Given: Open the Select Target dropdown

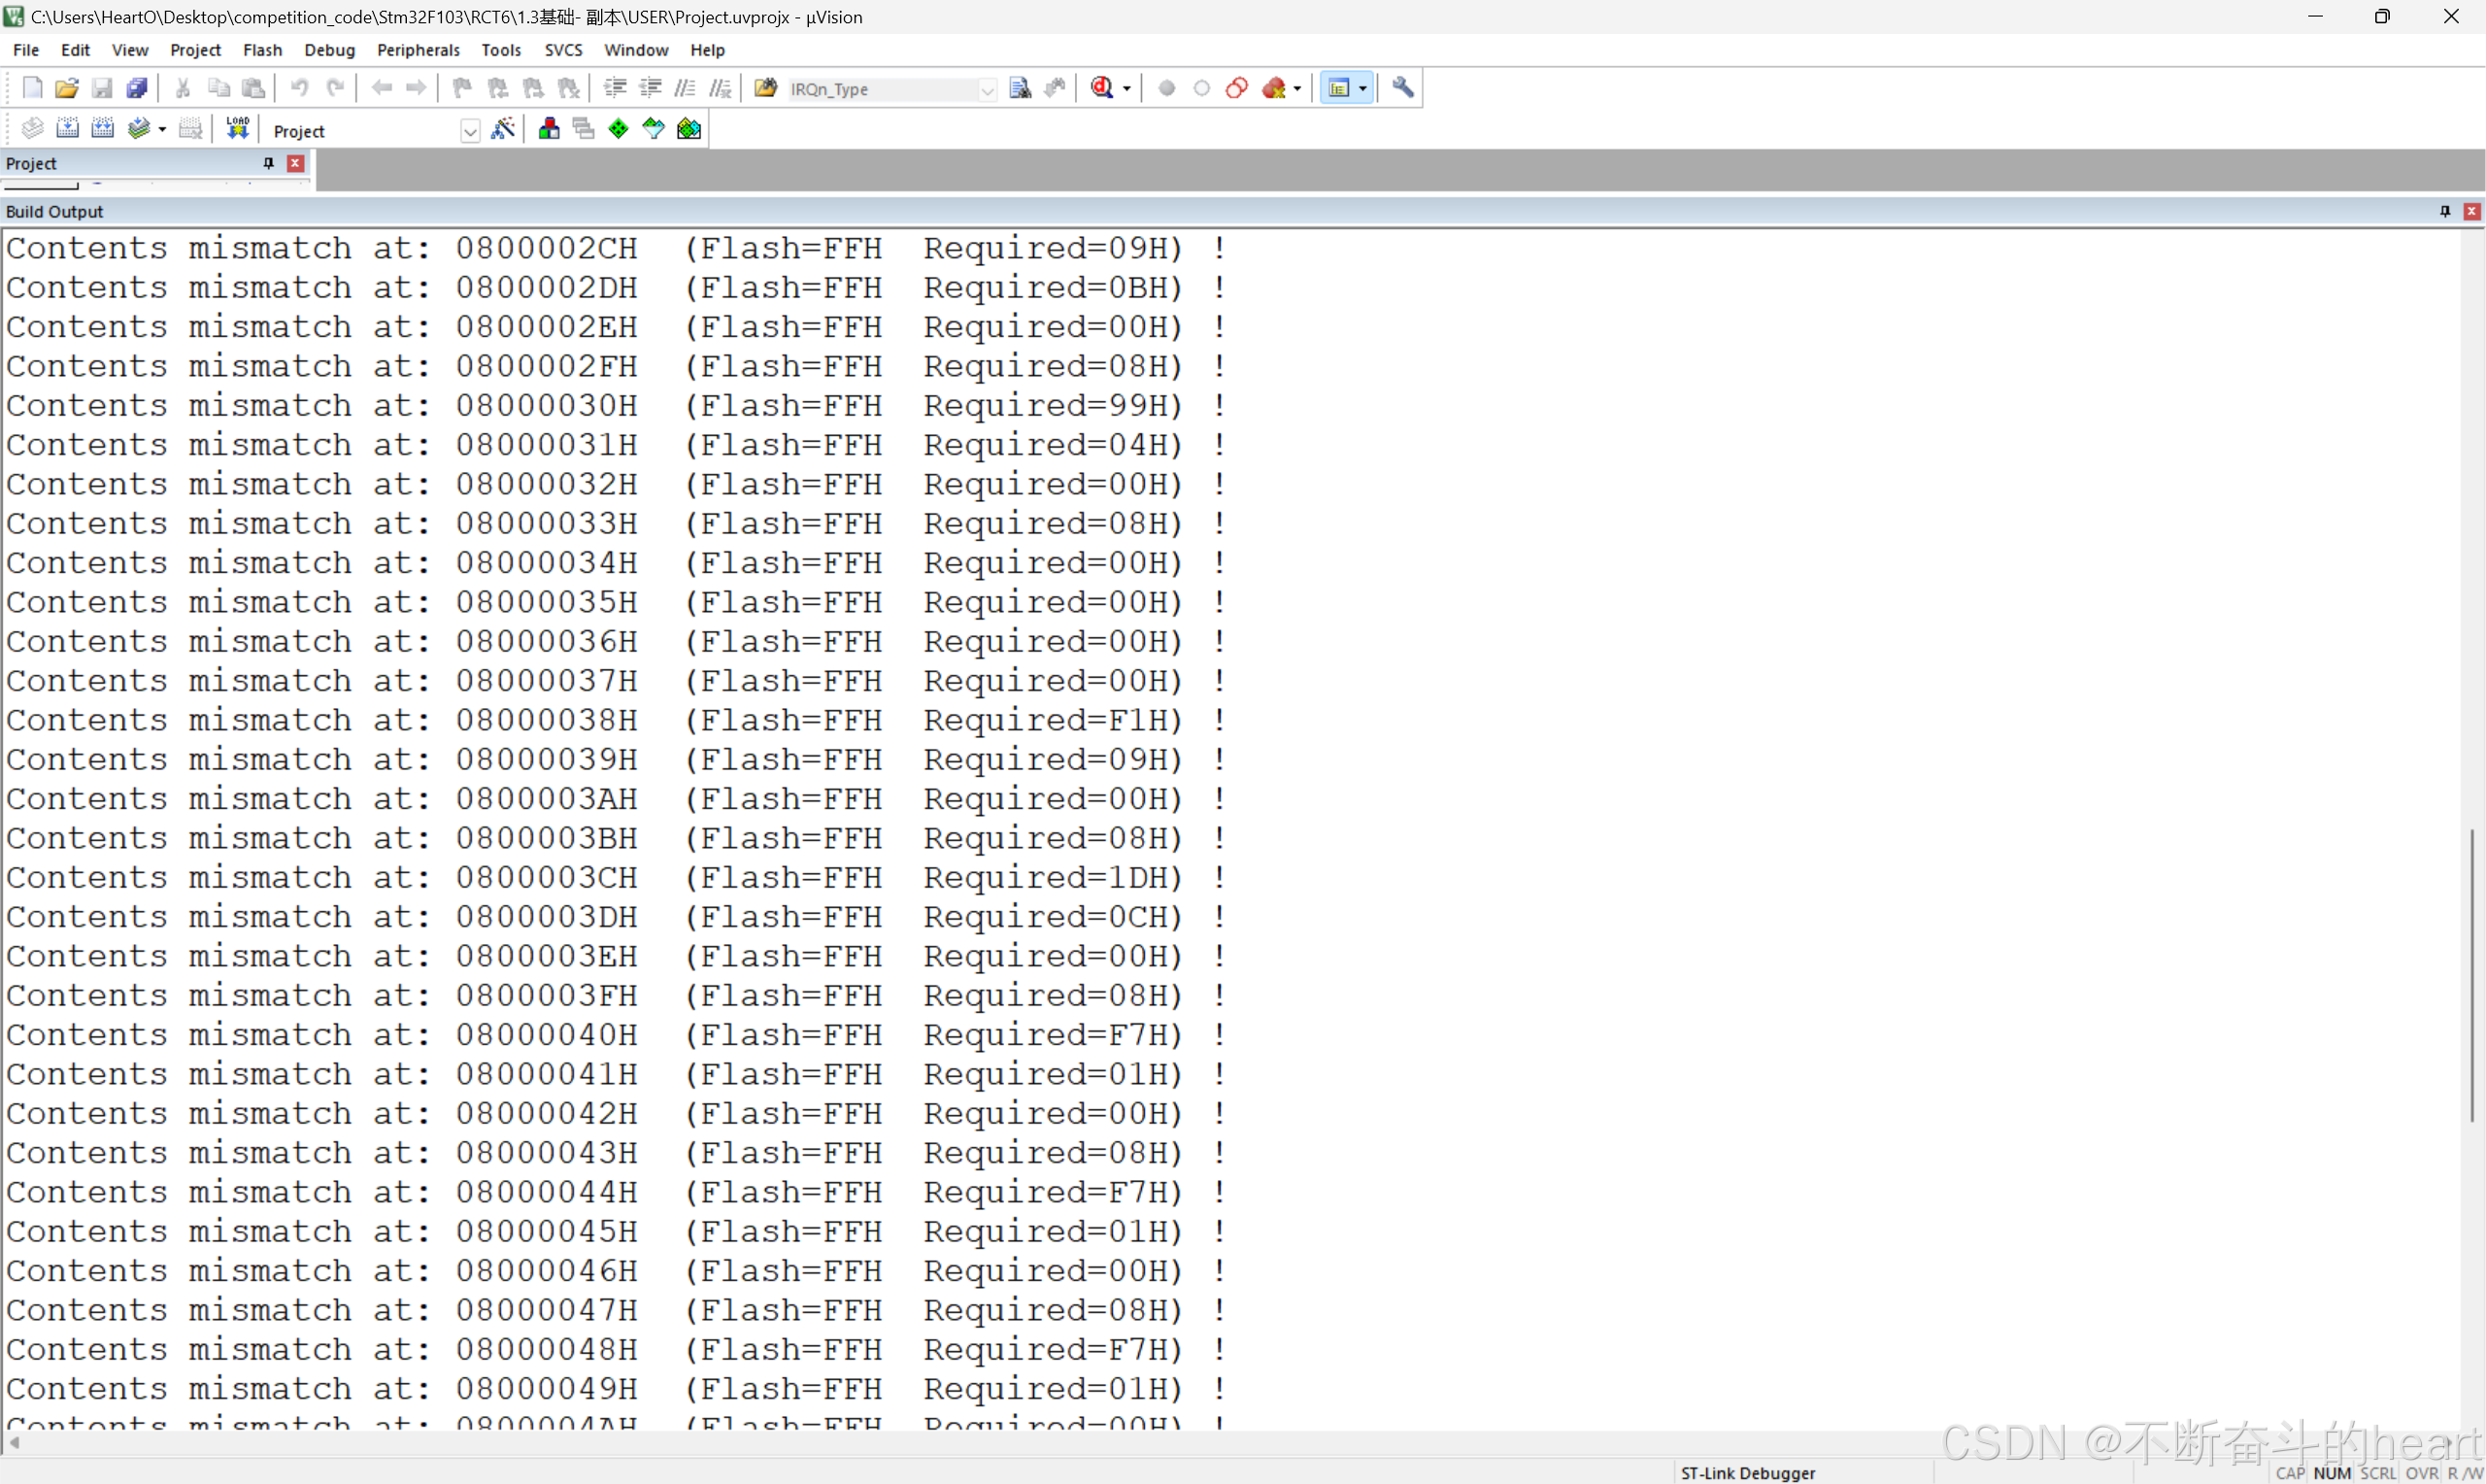Looking at the screenshot, I should [470, 130].
